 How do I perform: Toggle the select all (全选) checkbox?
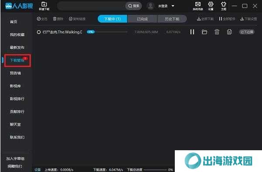coord(39,19)
